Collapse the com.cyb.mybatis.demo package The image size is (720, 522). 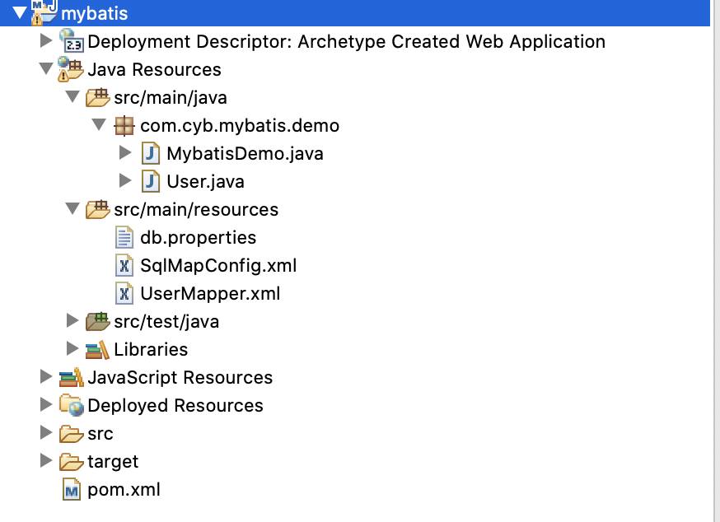[99, 125]
